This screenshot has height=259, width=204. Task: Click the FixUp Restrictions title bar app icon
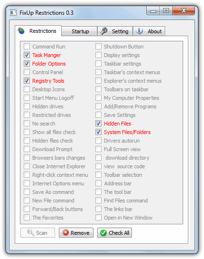coord(13,13)
